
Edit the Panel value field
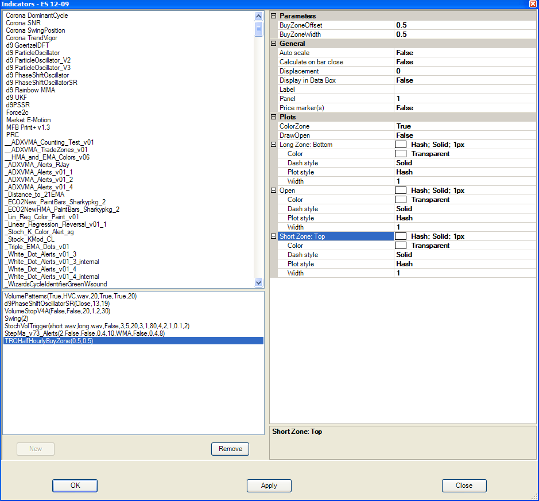(x=465, y=99)
